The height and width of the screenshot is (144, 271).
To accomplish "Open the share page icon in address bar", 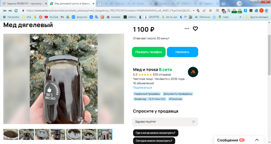I will (x=204, y=11).
